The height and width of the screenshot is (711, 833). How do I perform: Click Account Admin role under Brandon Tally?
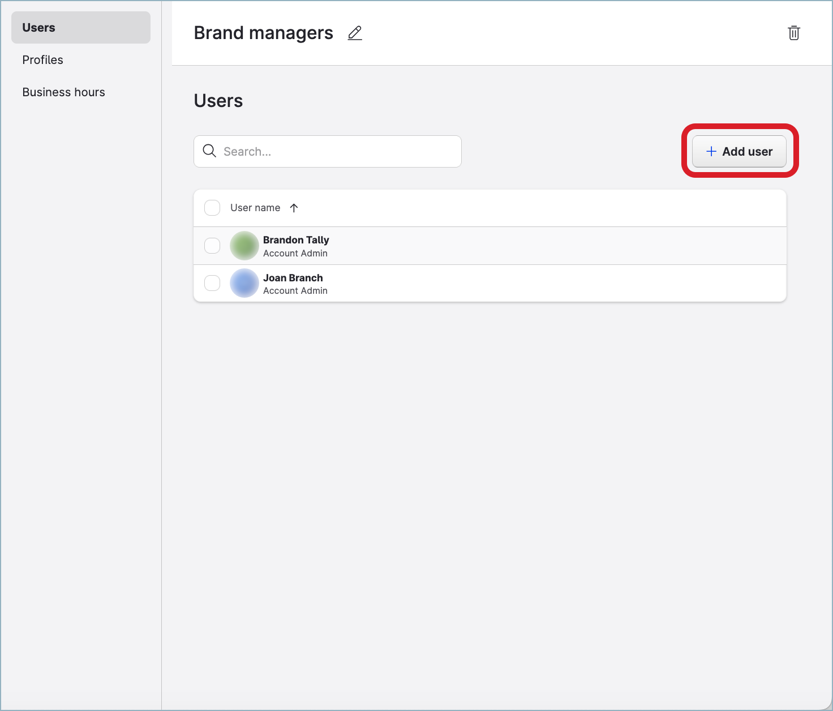[295, 254]
